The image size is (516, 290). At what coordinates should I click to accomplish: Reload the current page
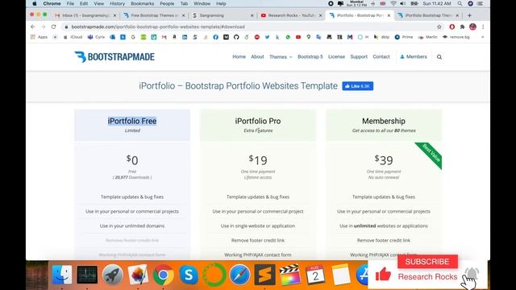pyautogui.click(x=54, y=27)
